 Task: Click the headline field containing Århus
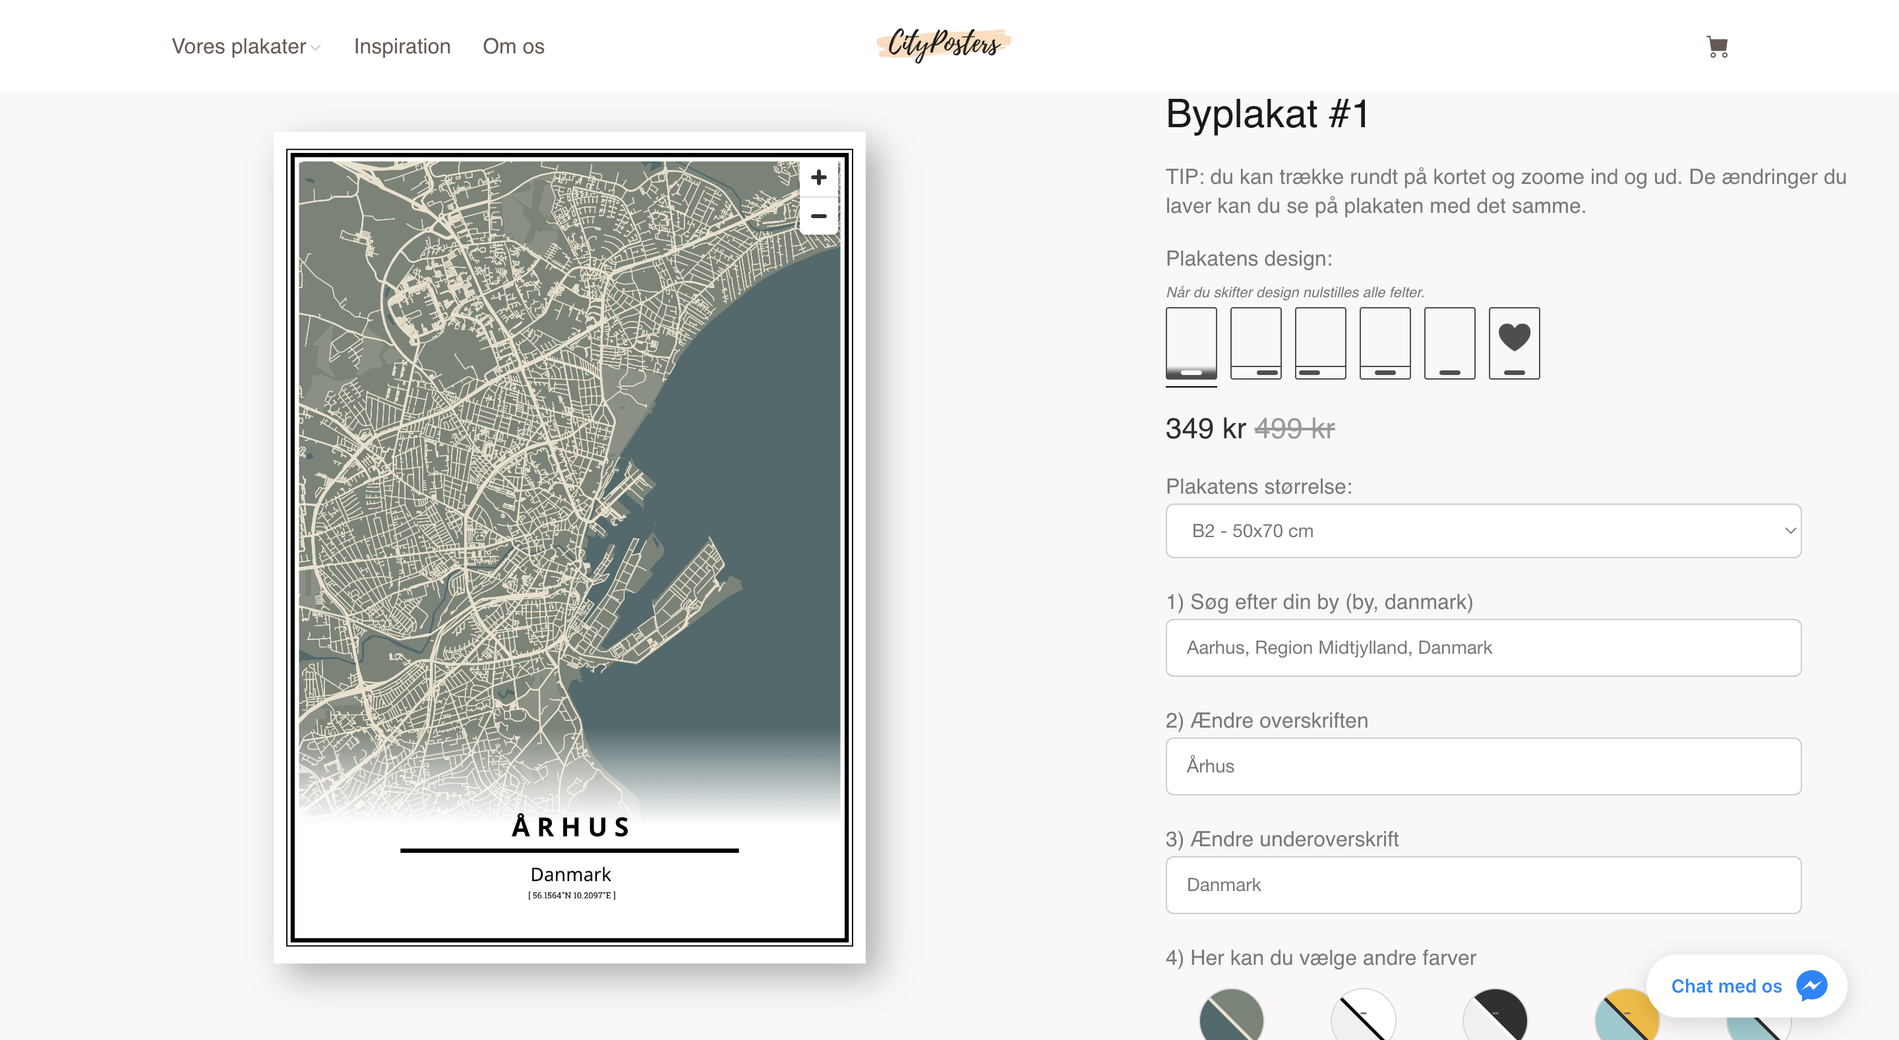(x=1482, y=766)
